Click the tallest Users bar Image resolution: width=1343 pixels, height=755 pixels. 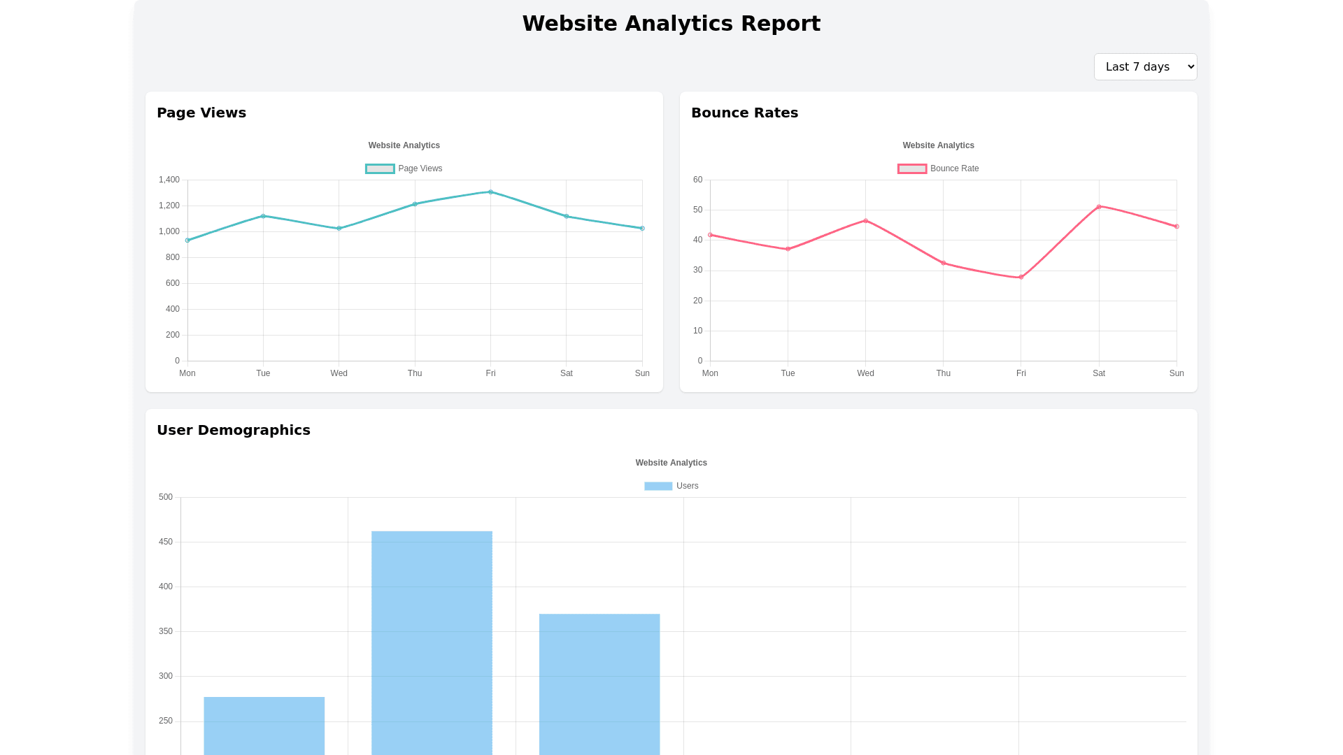432,643
